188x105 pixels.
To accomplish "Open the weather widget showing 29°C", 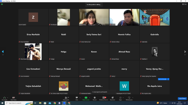I will (162, 103).
